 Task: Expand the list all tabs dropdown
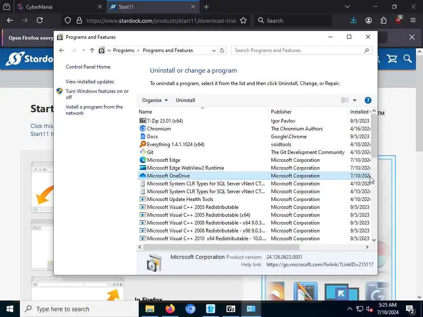click(x=347, y=7)
